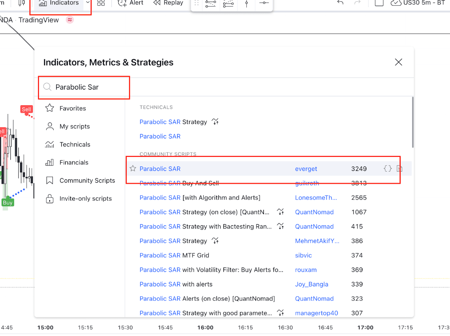This screenshot has width=450, height=336.
Task: Open author LonesomeTh... profile
Action: 316,198
